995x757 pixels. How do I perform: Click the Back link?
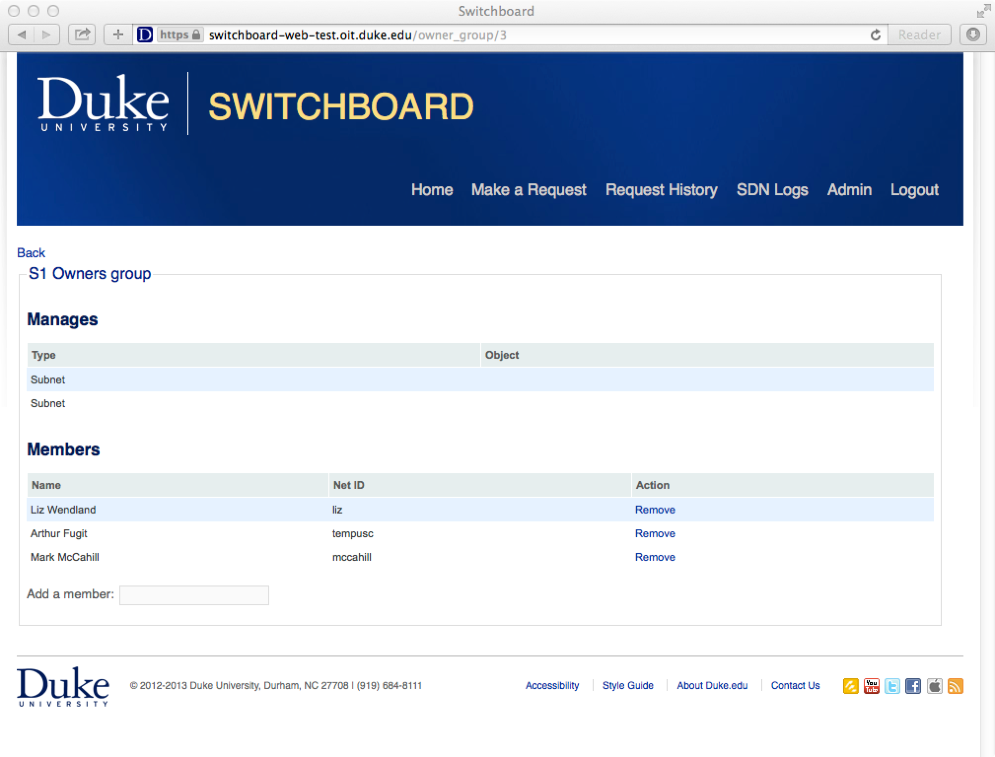point(31,253)
